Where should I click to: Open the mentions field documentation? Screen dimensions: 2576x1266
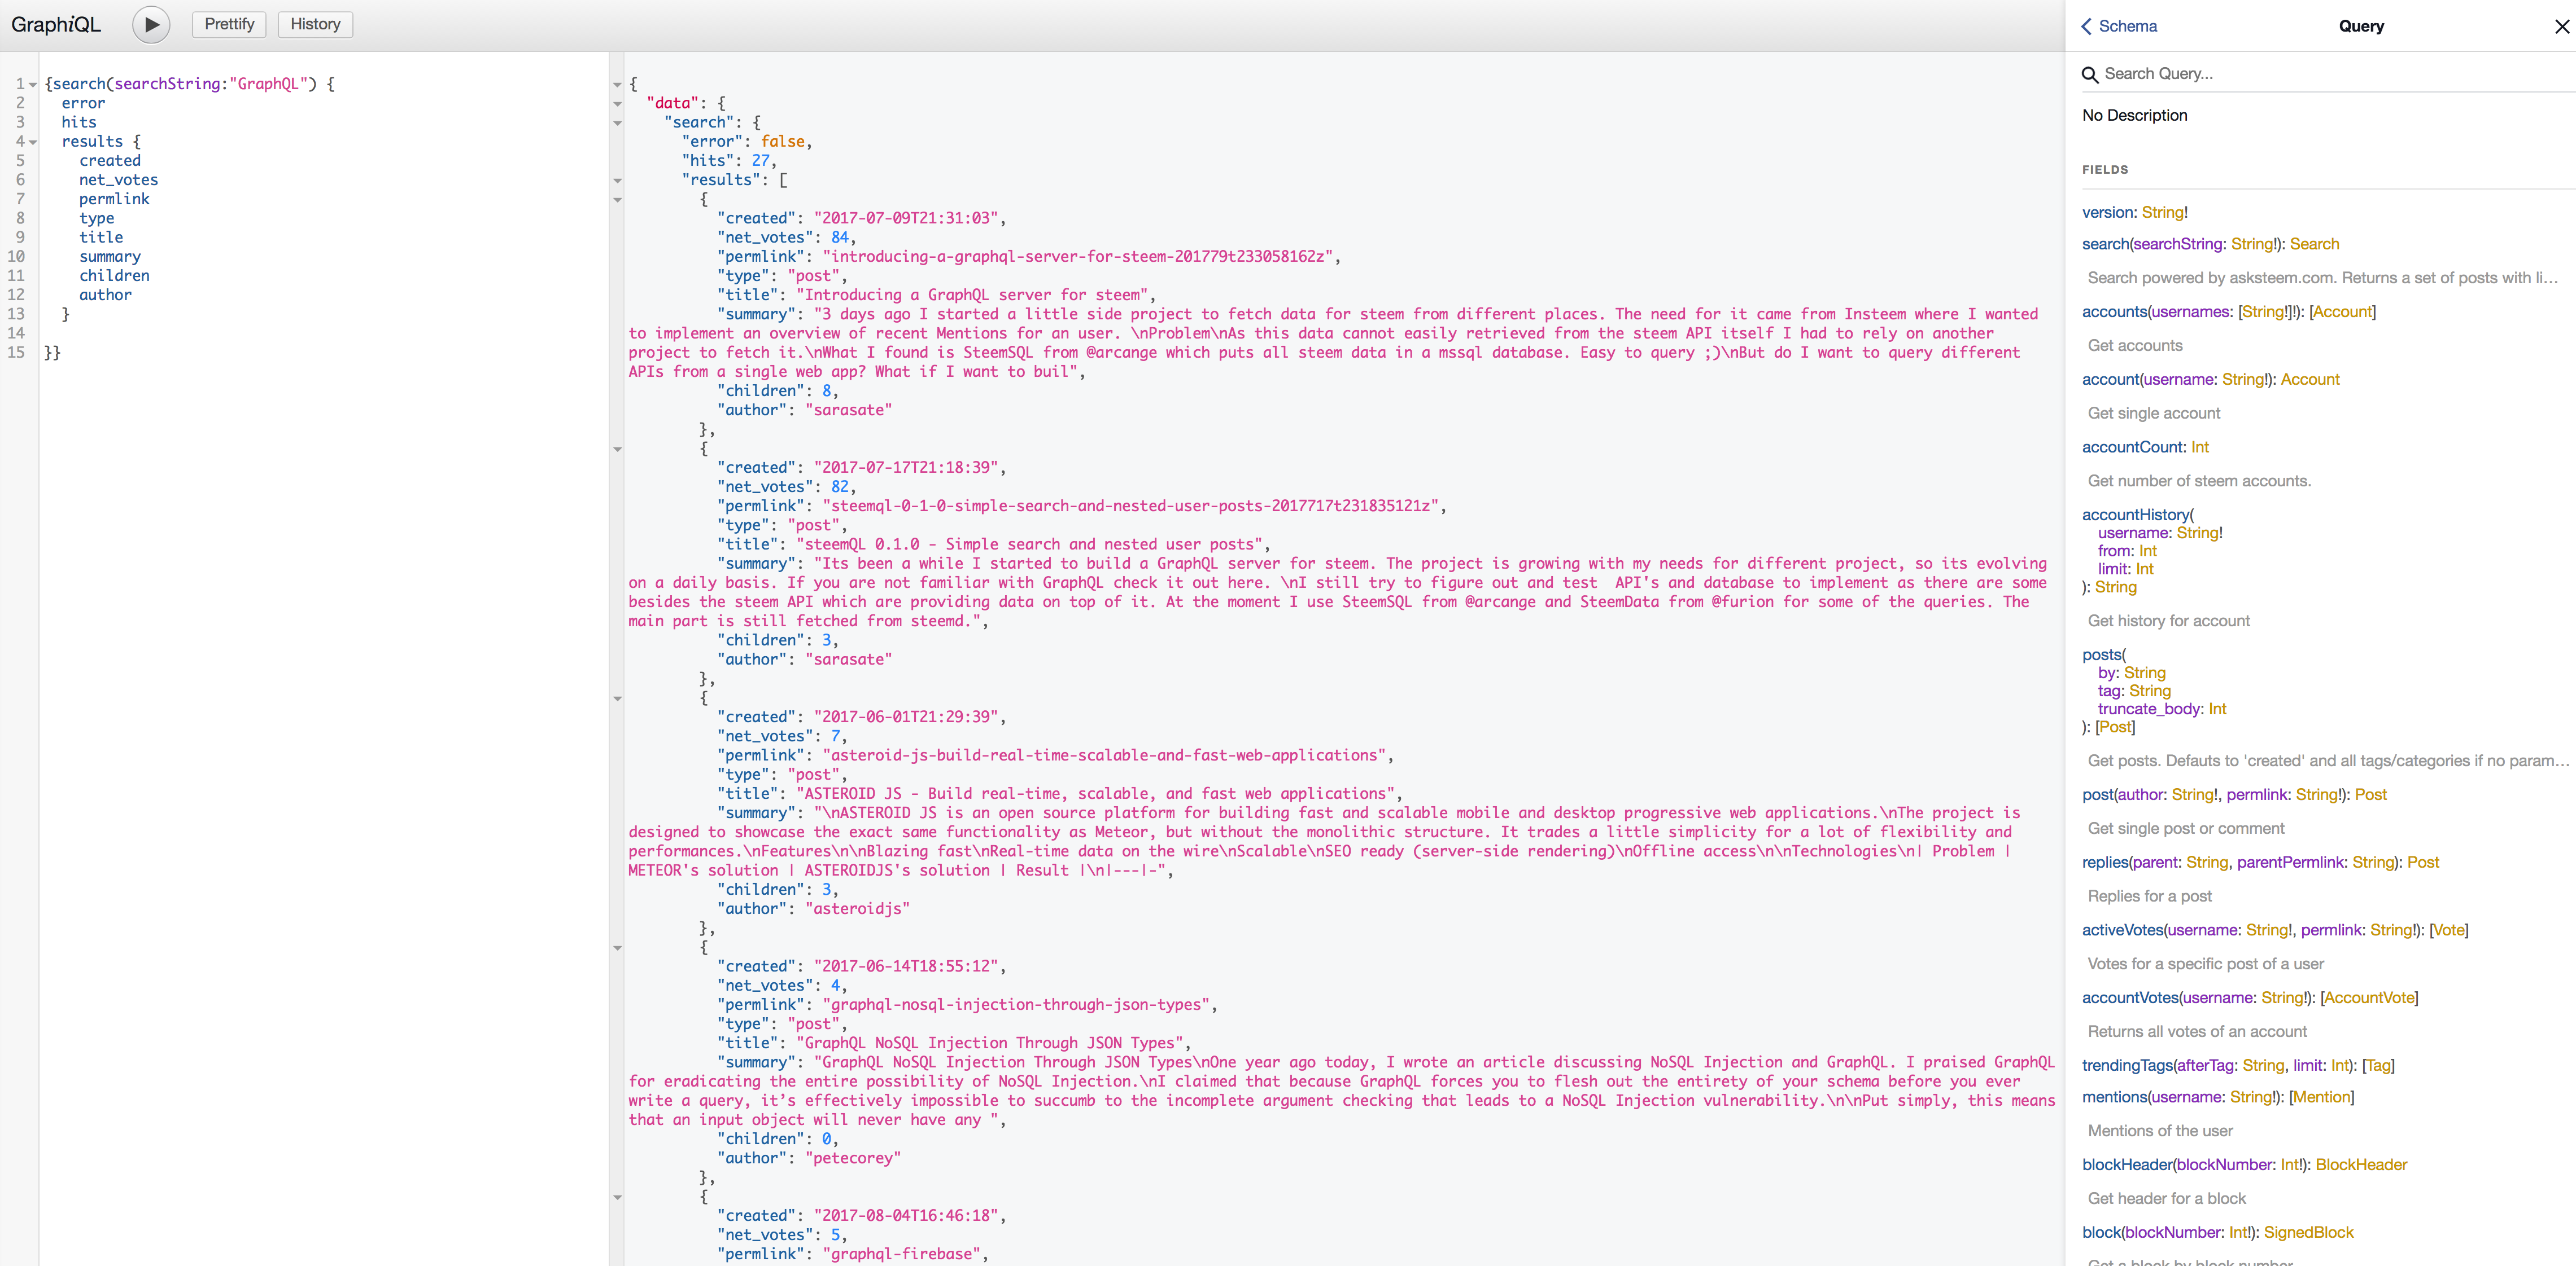[x=2114, y=1097]
